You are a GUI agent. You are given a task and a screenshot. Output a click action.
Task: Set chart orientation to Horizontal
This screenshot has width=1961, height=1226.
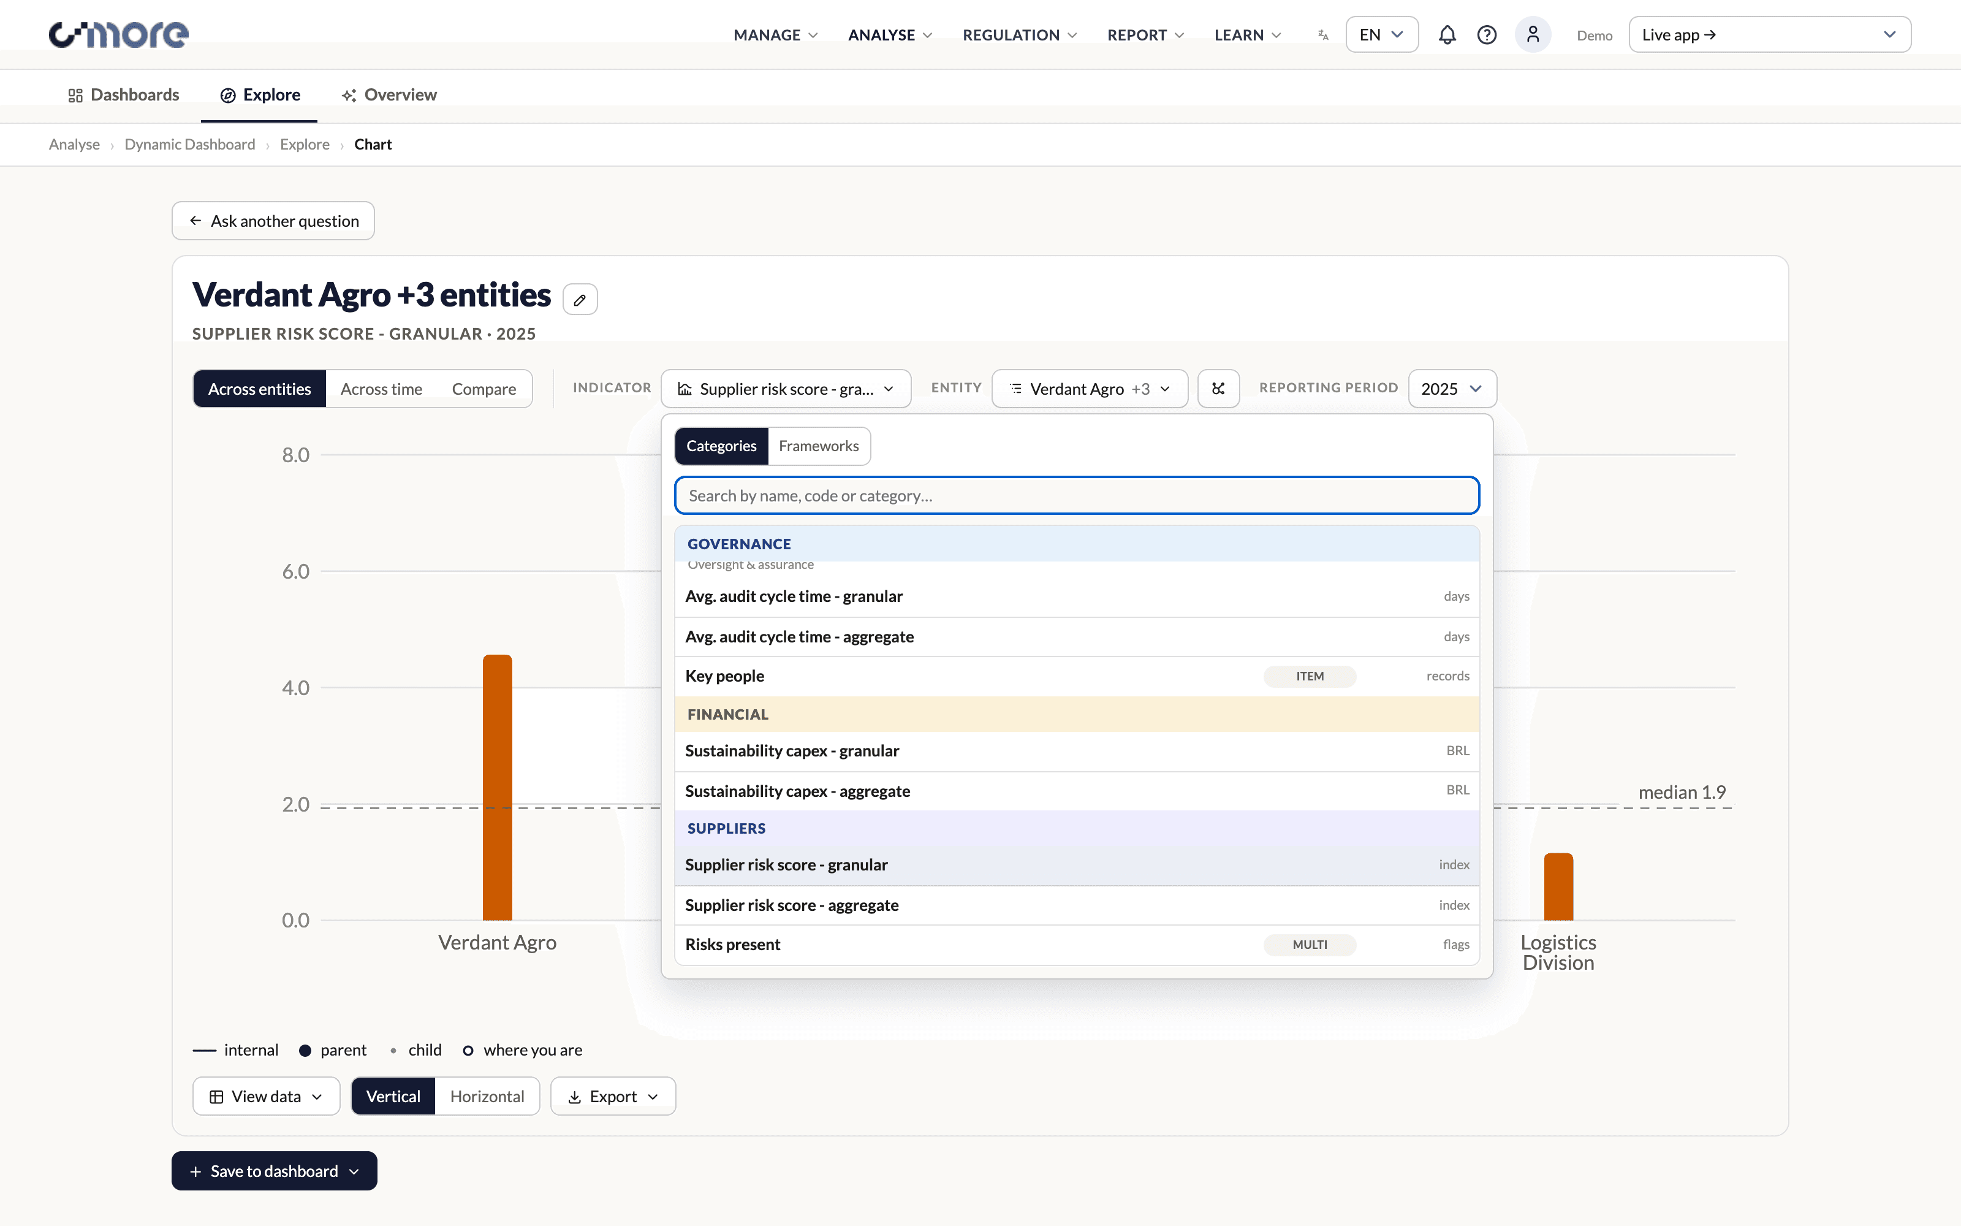pyautogui.click(x=487, y=1095)
